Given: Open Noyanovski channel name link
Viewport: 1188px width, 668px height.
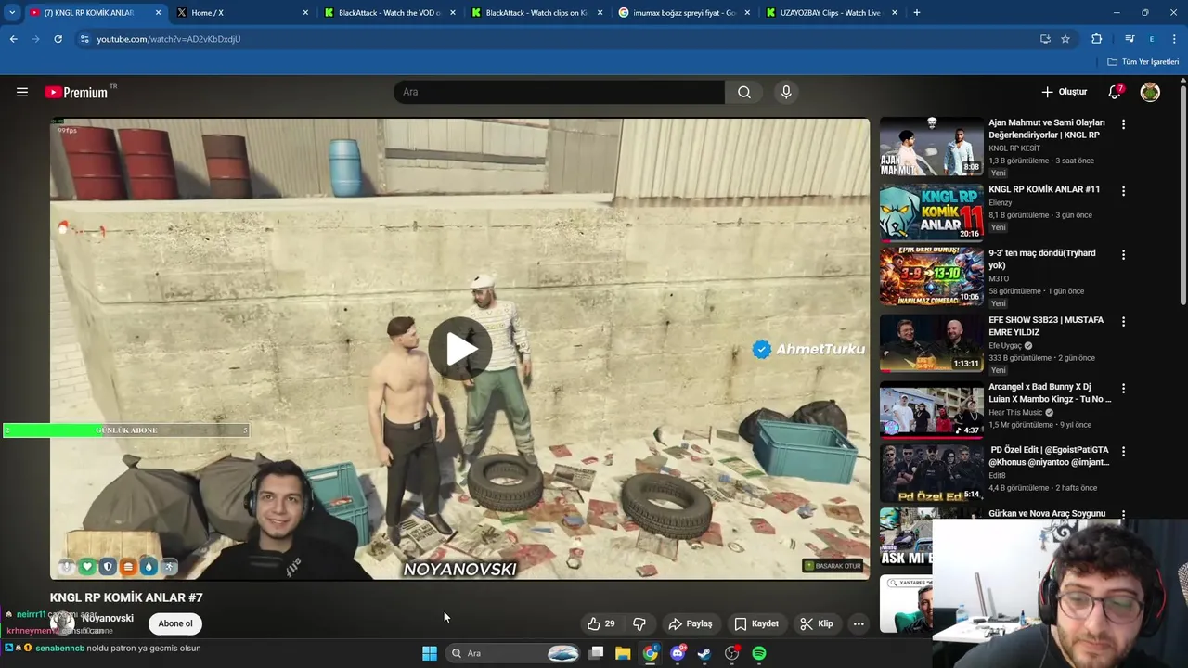Looking at the screenshot, I should [107, 618].
